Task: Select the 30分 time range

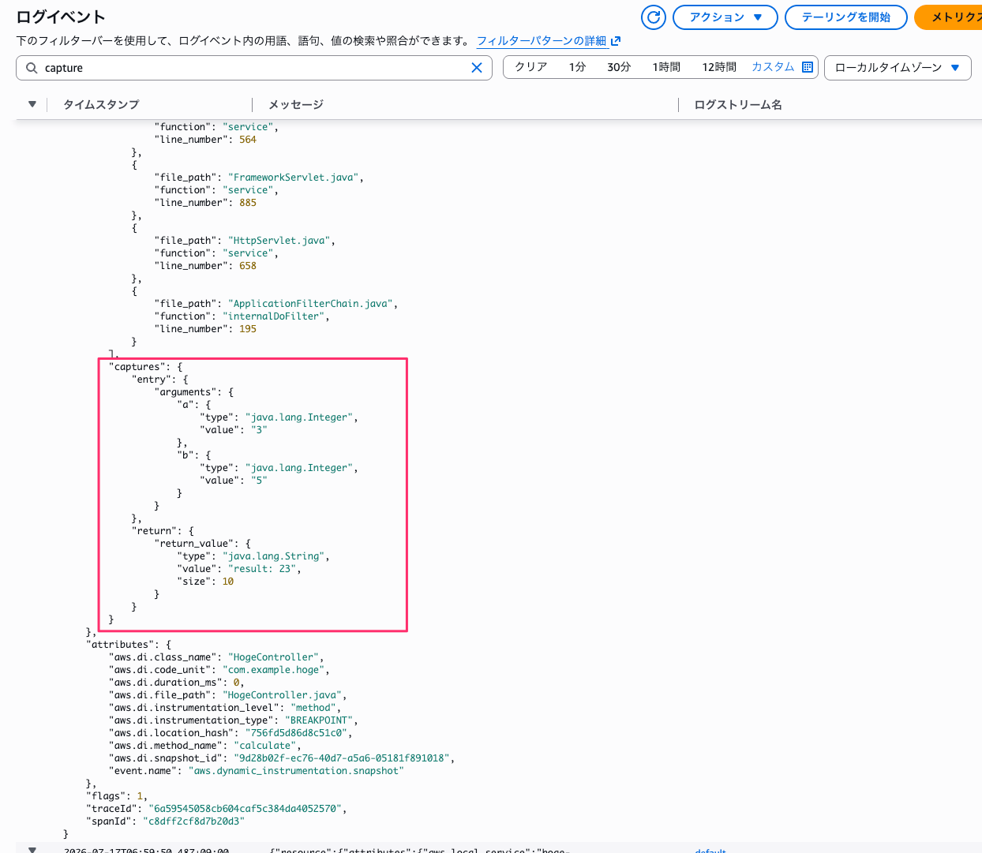Action: (x=619, y=67)
